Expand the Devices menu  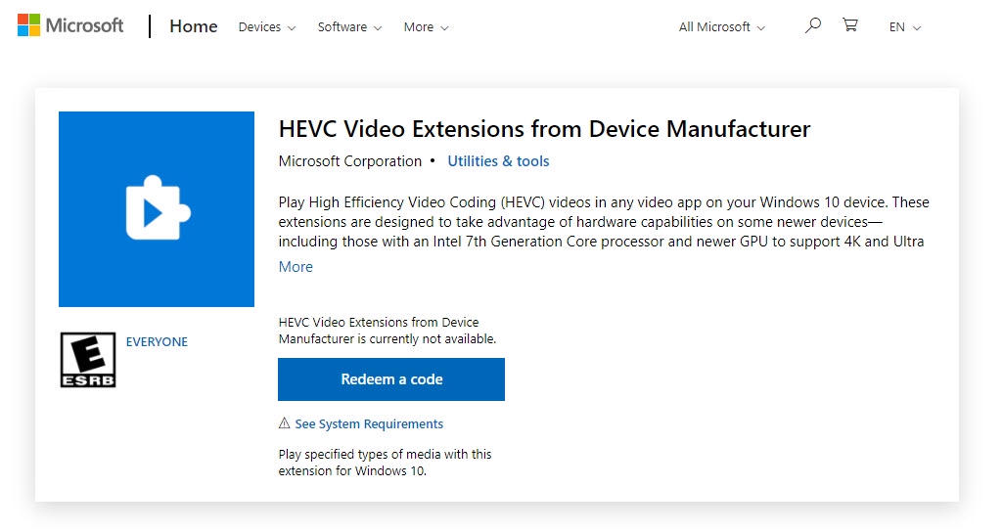[x=267, y=26]
